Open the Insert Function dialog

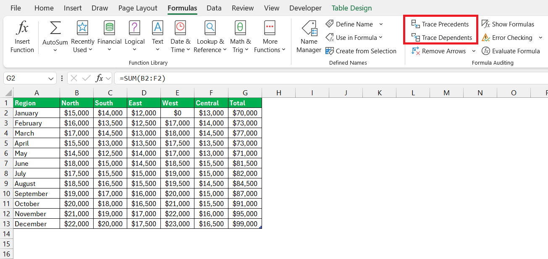coord(22,37)
